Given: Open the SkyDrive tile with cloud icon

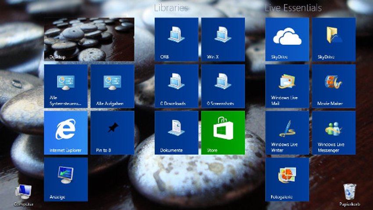Looking at the screenshot, I should tap(287, 39).
